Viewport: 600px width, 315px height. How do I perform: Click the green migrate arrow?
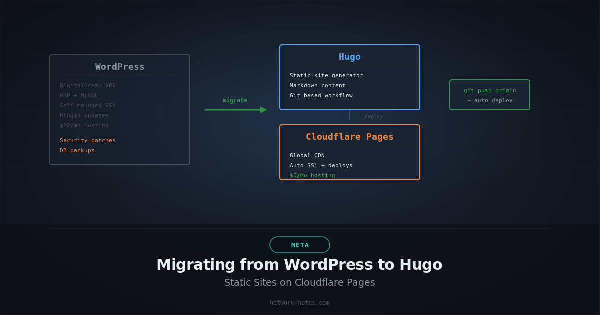(235, 109)
